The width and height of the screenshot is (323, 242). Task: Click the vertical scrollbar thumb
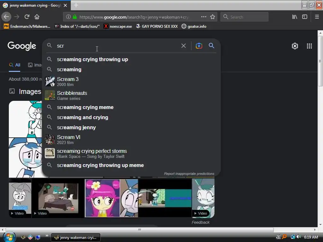click(320, 61)
